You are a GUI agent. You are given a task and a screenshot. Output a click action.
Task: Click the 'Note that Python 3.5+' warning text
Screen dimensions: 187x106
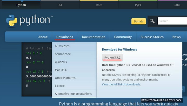tap(138, 67)
